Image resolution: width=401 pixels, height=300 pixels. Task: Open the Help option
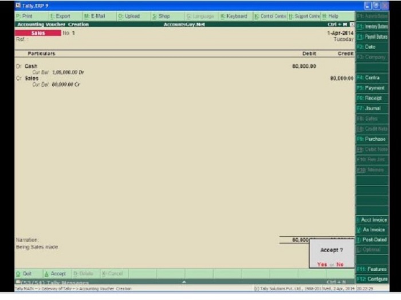pos(330,17)
